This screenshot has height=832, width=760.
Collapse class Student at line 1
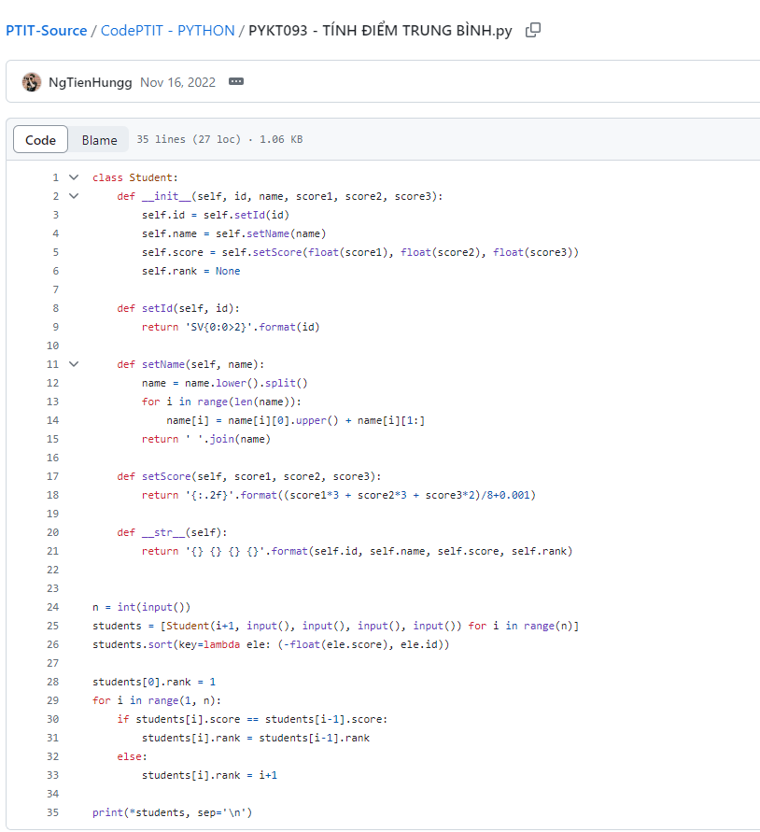click(74, 177)
